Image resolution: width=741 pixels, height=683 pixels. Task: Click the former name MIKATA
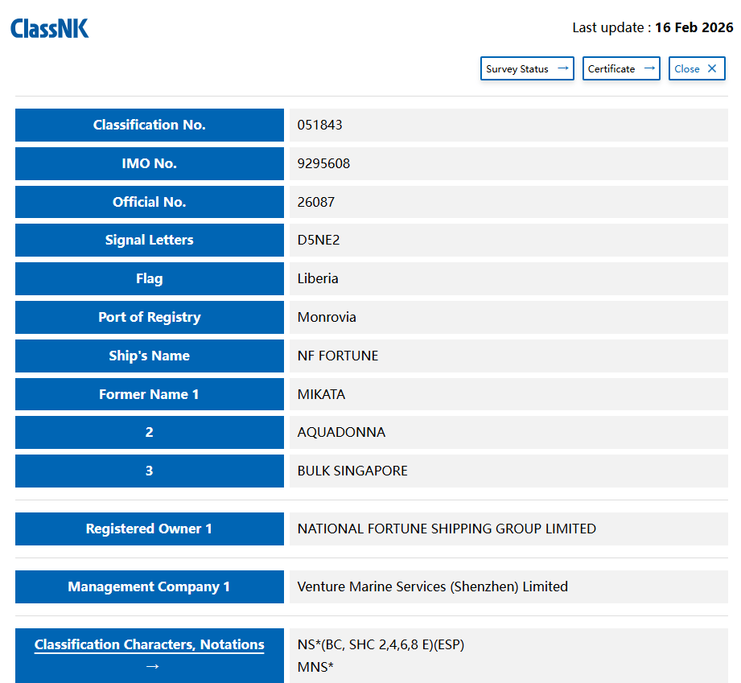[x=321, y=394]
